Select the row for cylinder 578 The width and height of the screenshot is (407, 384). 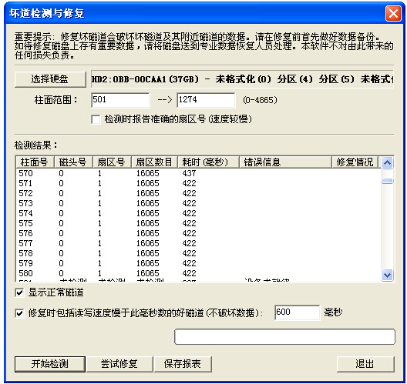click(198, 253)
